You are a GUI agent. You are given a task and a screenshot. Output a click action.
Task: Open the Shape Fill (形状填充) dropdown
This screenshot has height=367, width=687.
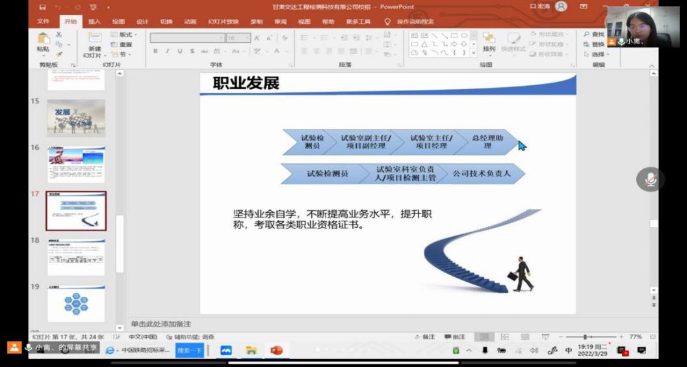(548, 34)
